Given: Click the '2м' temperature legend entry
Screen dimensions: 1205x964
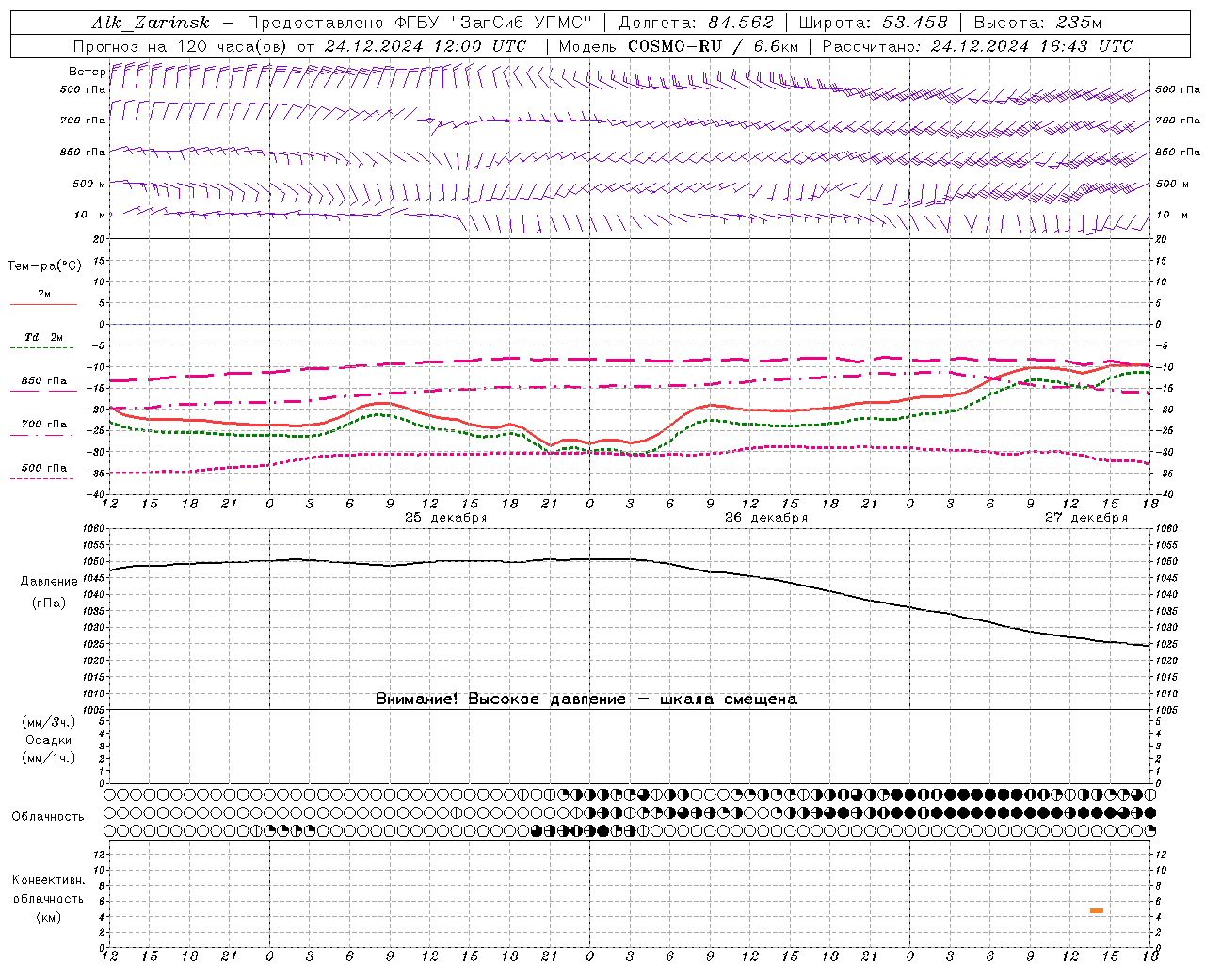Looking at the screenshot, I should (x=44, y=295).
